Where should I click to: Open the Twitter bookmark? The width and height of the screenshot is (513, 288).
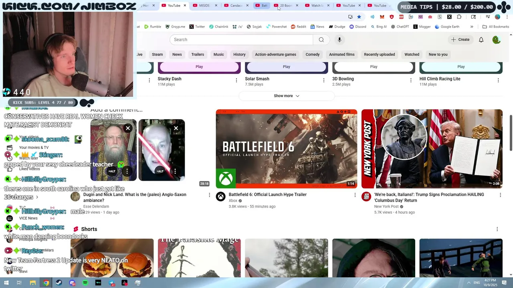coord(197,27)
